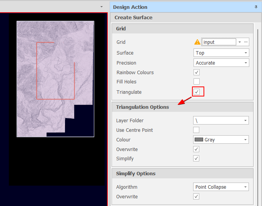Toggle the Simplify checkbox
This screenshot has height=206, width=262.
click(x=196, y=158)
